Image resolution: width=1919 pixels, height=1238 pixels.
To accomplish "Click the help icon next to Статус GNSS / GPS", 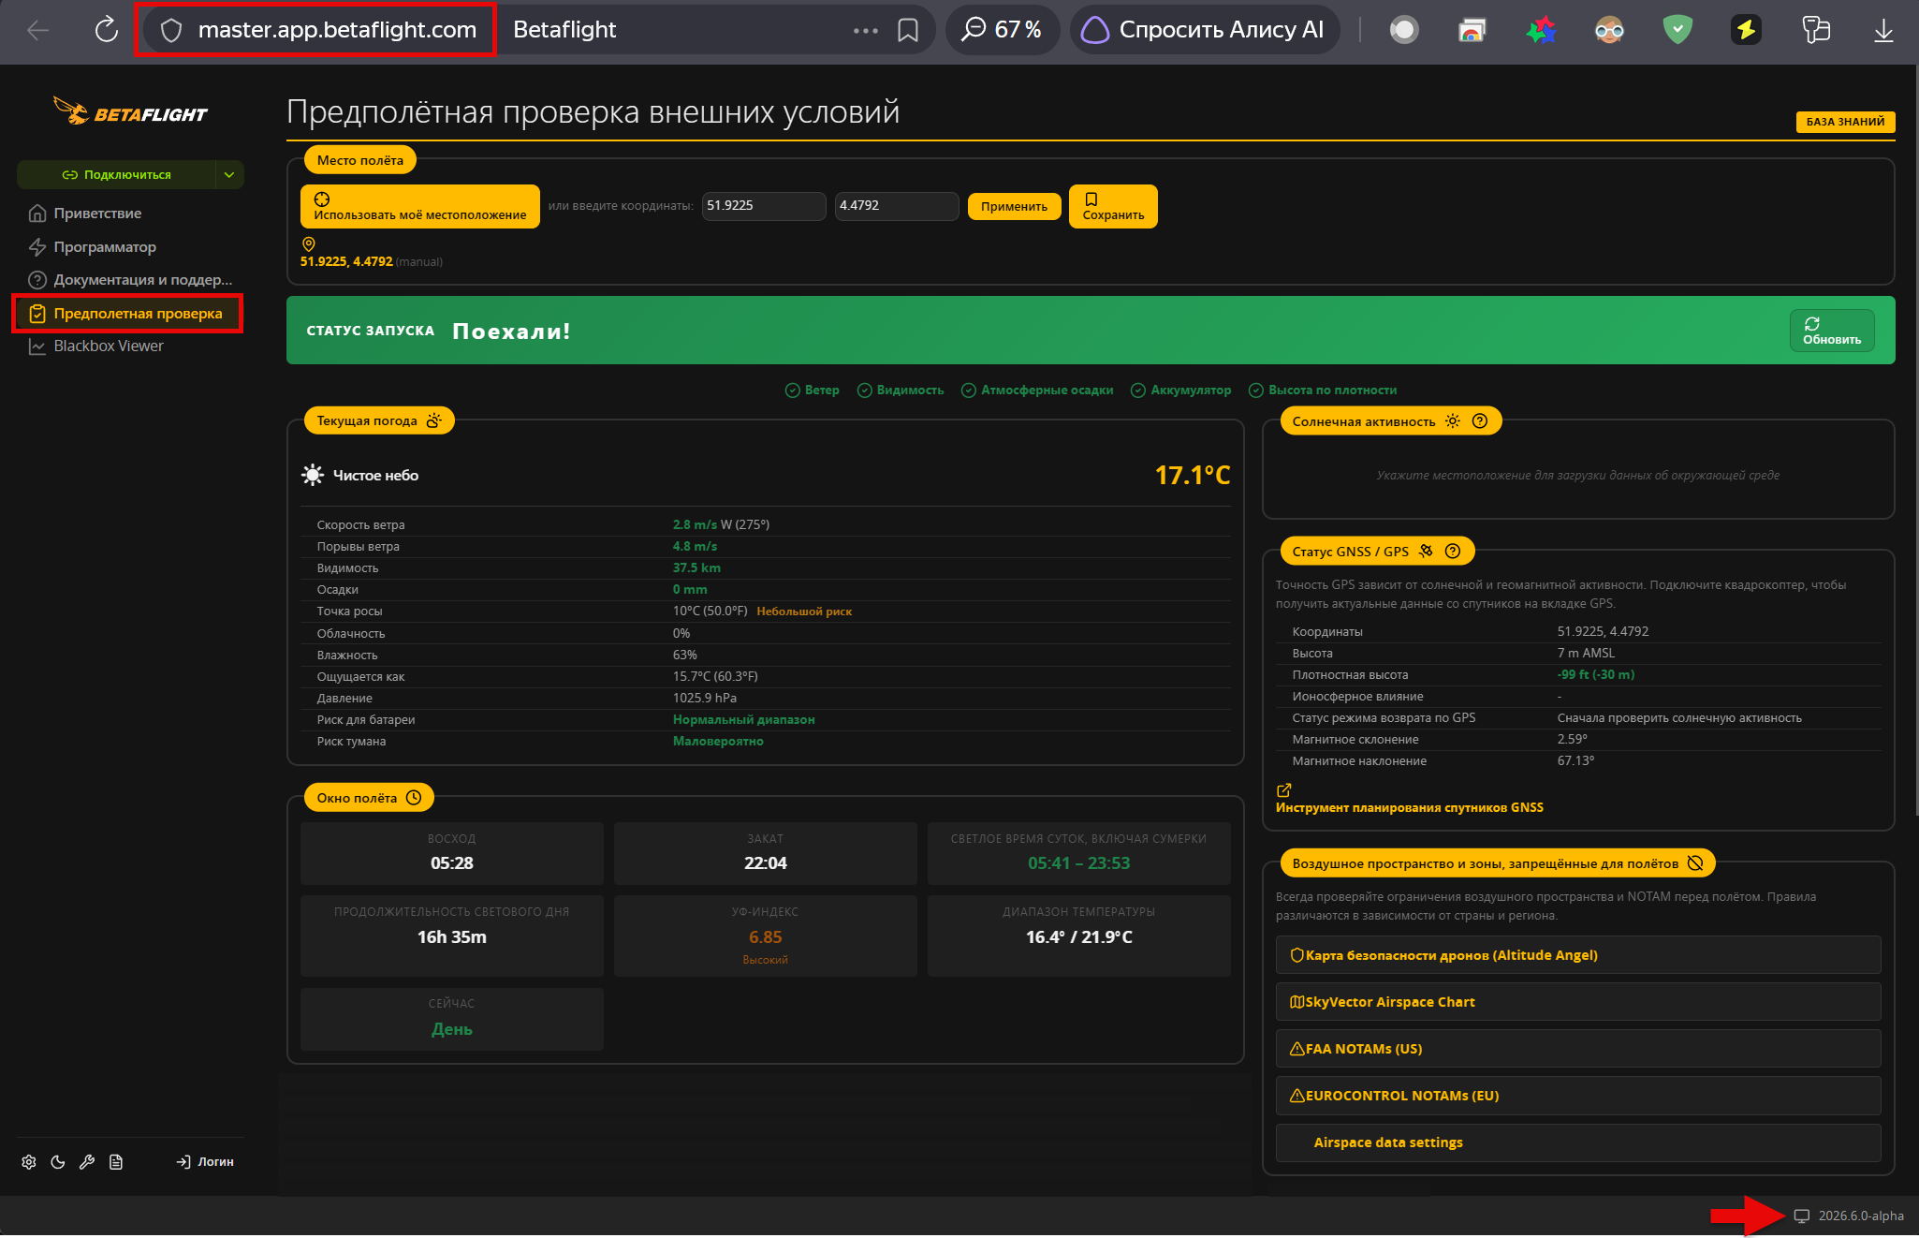I will [x=1453, y=552].
